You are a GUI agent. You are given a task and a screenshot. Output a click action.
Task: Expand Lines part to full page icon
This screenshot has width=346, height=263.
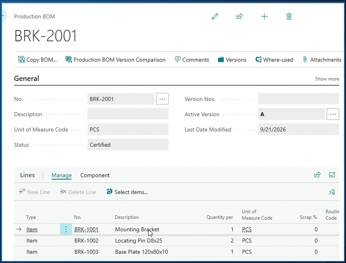(x=332, y=175)
